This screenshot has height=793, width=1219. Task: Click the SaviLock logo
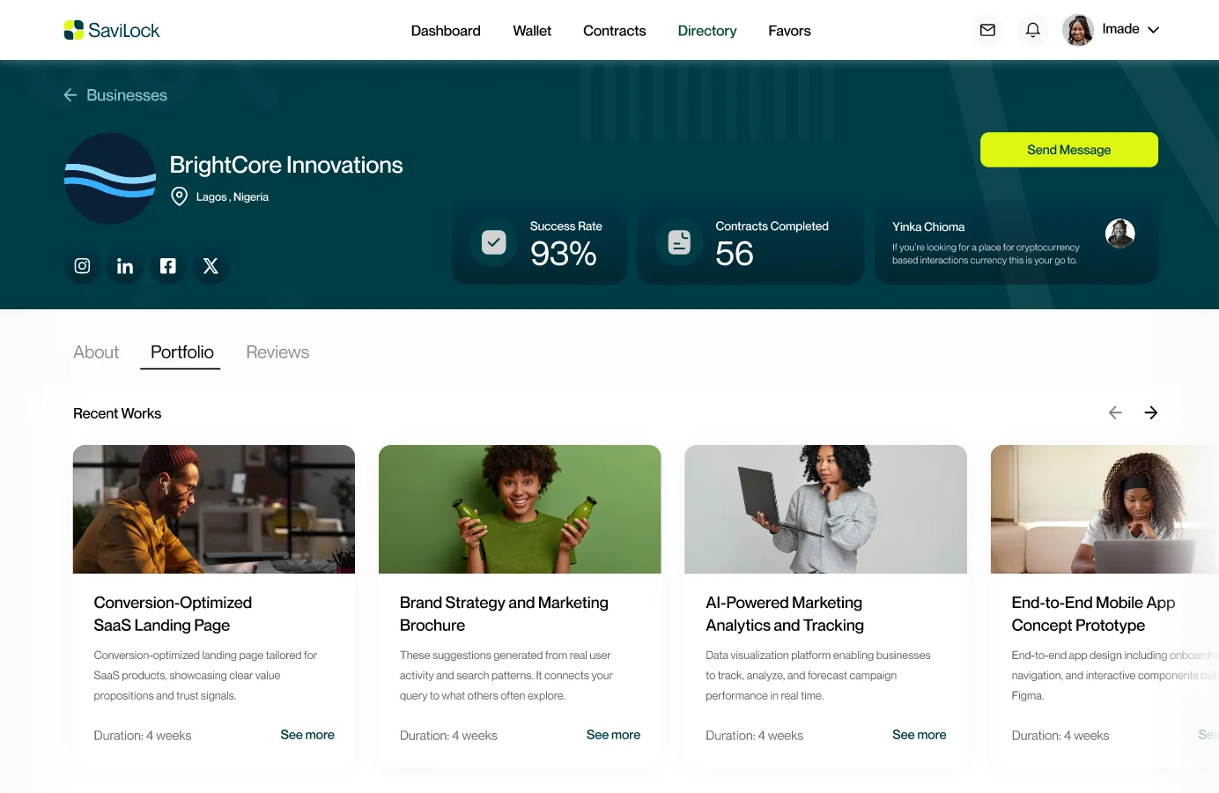coord(112,30)
